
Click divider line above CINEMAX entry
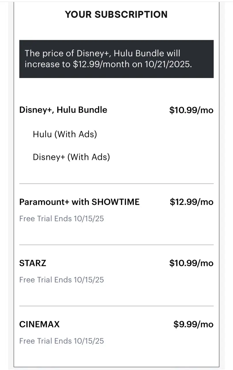click(x=116, y=306)
